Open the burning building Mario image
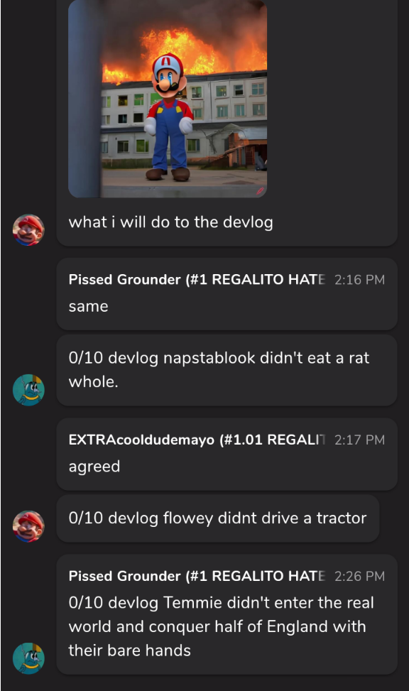The image size is (409, 691). [168, 98]
